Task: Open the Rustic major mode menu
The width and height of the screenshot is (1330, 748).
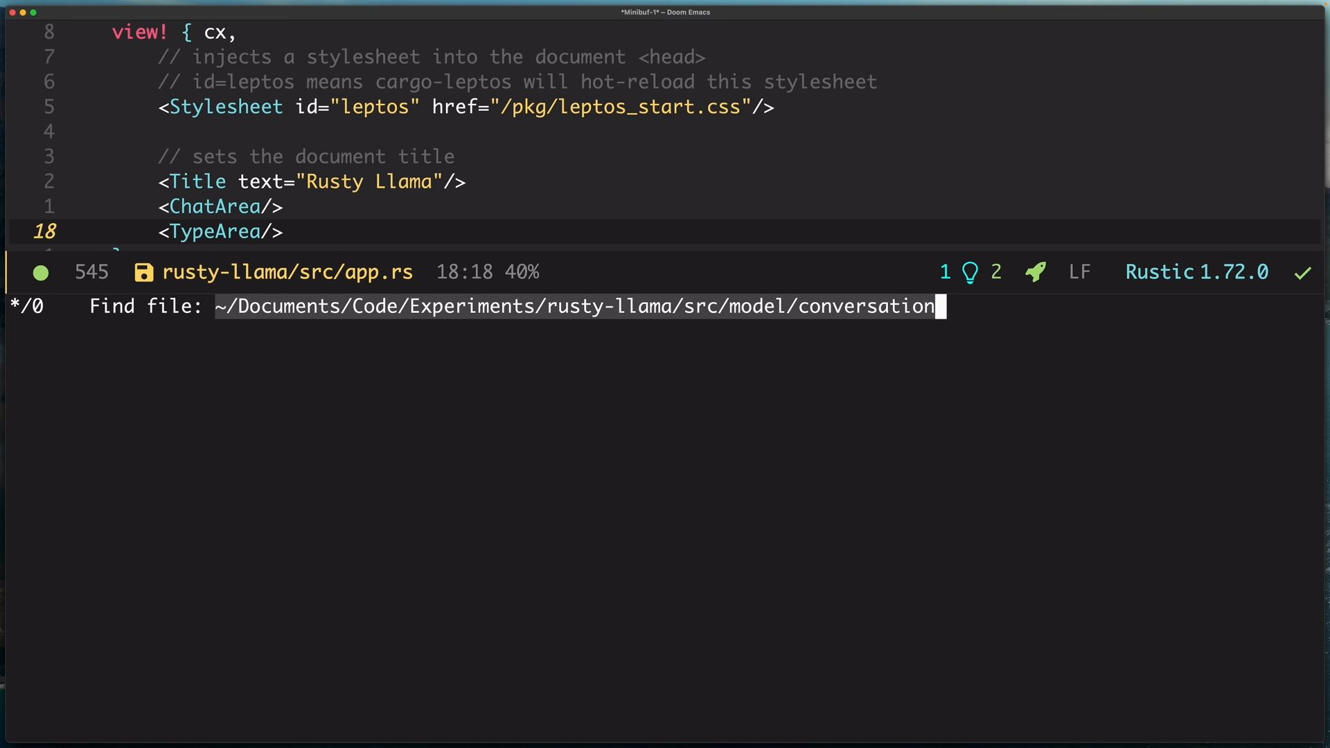Action: (1159, 272)
